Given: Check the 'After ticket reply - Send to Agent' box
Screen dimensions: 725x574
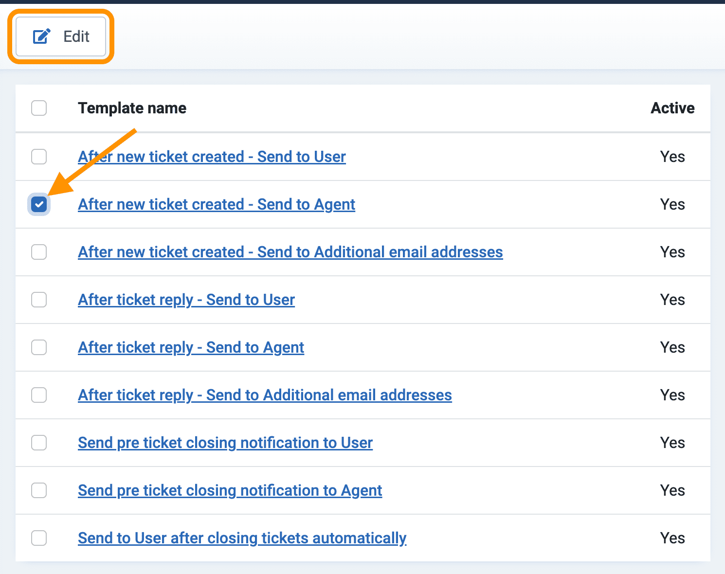Looking at the screenshot, I should click(39, 347).
